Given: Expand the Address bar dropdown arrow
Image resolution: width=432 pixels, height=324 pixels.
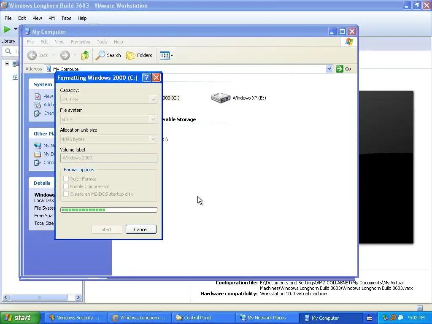Looking at the screenshot, I should (329, 69).
